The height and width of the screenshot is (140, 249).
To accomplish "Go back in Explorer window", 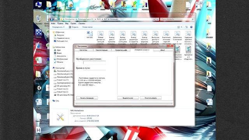I will (x=52, y=19).
